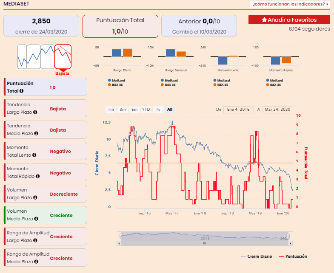Select the 3m time range
This screenshot has width=334, height=273.
coord(123,110)
